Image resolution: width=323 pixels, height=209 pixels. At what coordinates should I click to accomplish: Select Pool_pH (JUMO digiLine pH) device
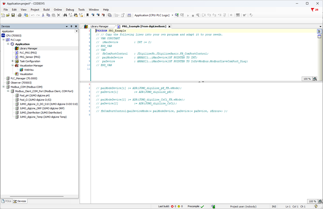point(35,95)
